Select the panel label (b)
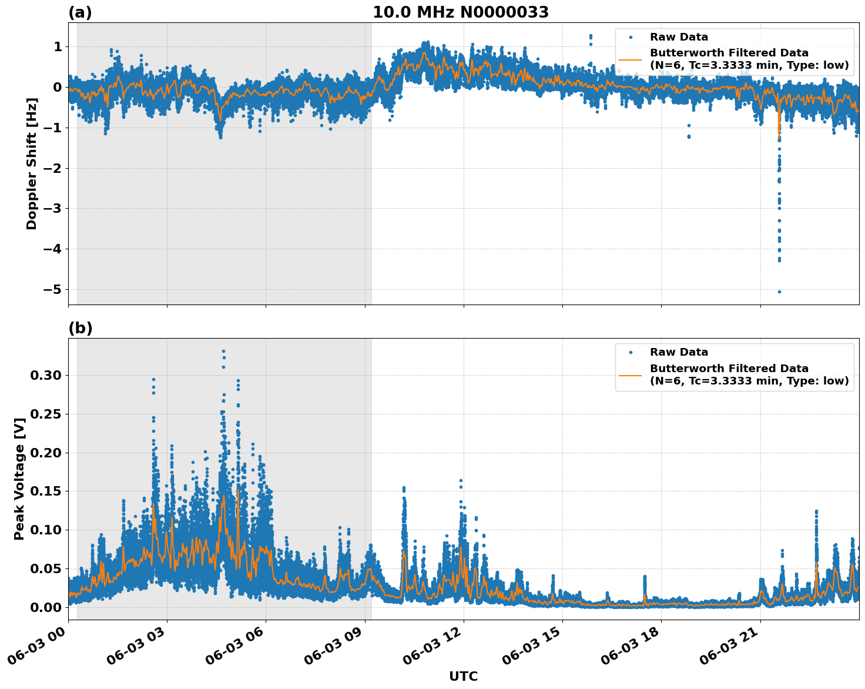The image size is (865, 689). point(81,327)
